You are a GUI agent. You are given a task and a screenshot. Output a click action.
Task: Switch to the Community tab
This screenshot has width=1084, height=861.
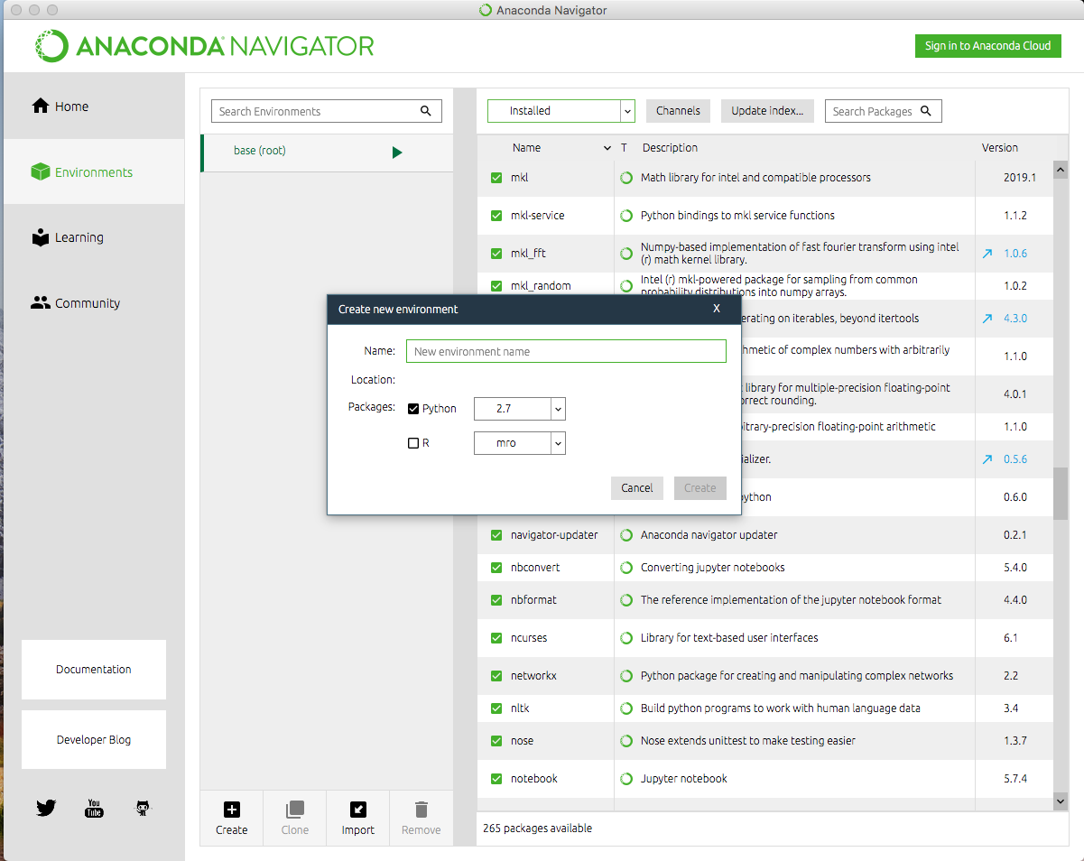94,303
